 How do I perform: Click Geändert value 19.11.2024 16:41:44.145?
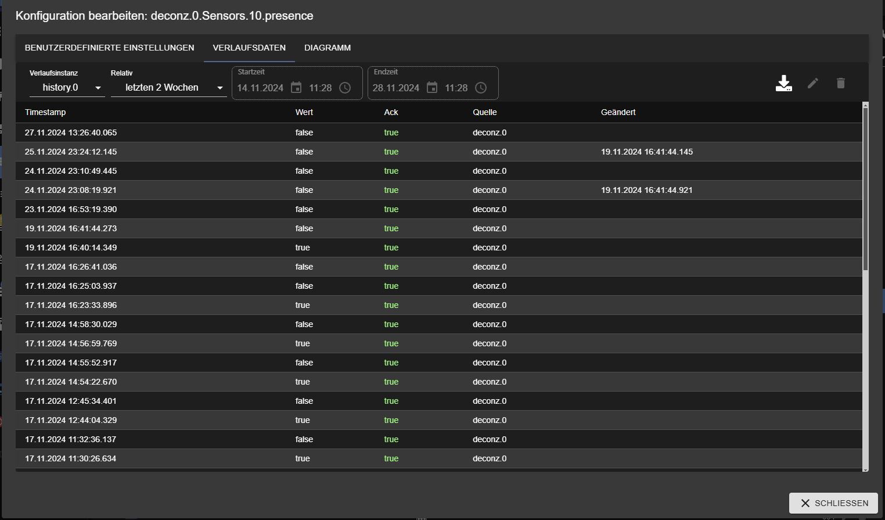[x=647, y=152]
